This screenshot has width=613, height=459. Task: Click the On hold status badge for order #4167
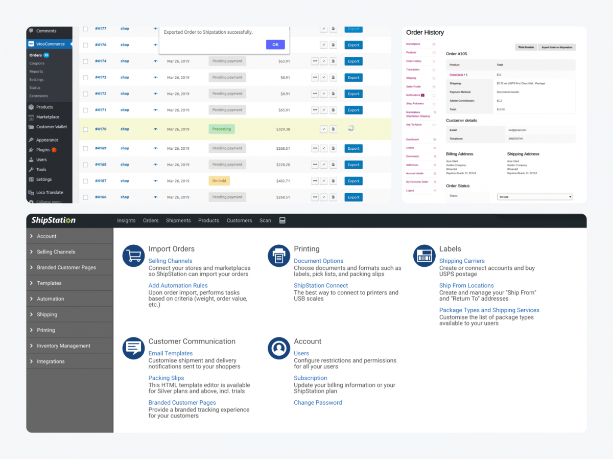coord(219,181)
